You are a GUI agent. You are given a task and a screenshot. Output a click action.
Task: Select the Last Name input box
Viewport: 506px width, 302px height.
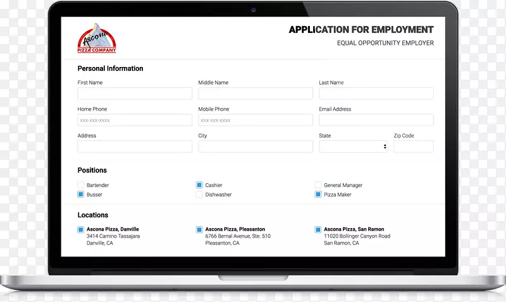pos(376,94)
